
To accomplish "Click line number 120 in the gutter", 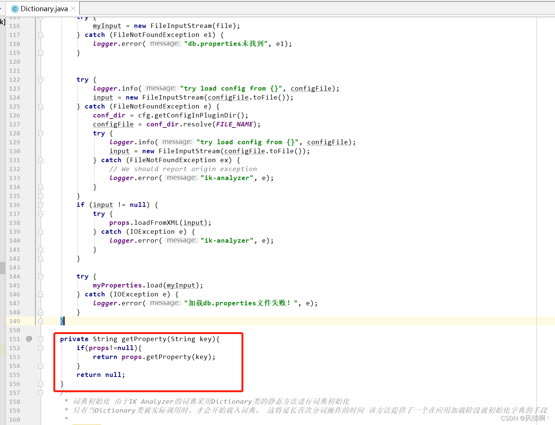I will (15, 62).
